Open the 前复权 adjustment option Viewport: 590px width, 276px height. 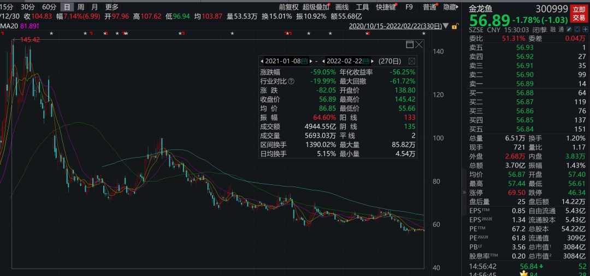288,7
